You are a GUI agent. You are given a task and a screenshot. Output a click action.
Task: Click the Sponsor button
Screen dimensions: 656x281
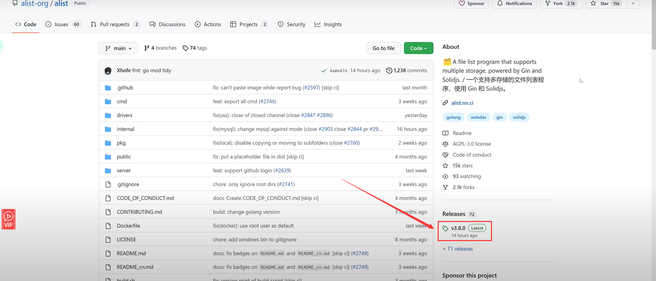tap(471, 3)
